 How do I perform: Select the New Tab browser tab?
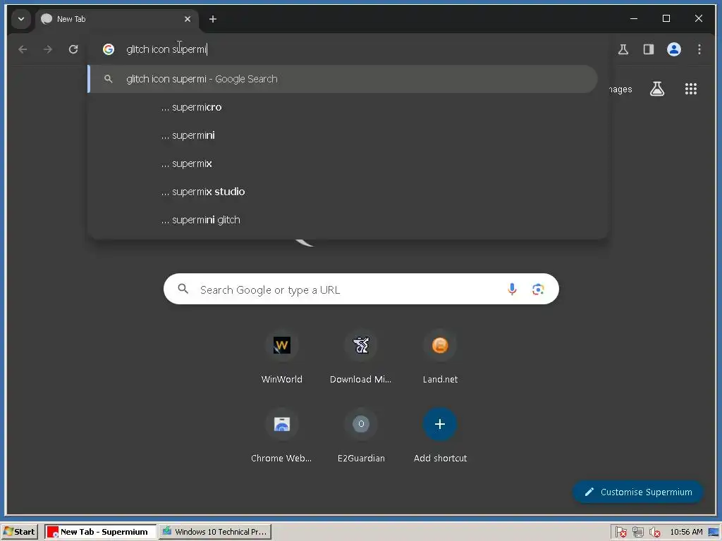pyautogui.click(x=117, y=19)
